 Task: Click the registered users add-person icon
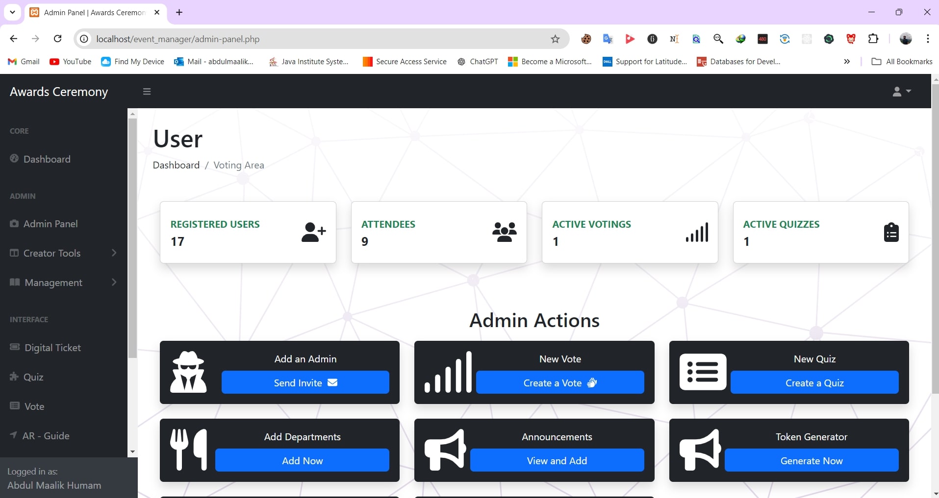[313, 232]
